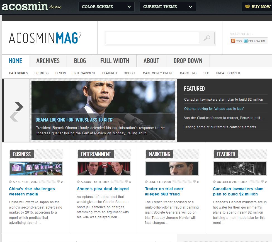This screenshot has height=242, width=272.
Task: Click the Business section heading label
Action: click(x=22, y=154)
